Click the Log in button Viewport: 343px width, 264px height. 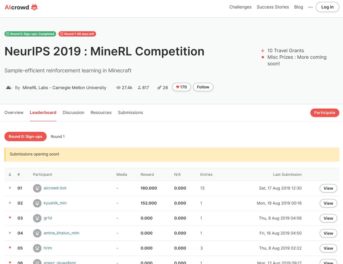tap(327, 7)
